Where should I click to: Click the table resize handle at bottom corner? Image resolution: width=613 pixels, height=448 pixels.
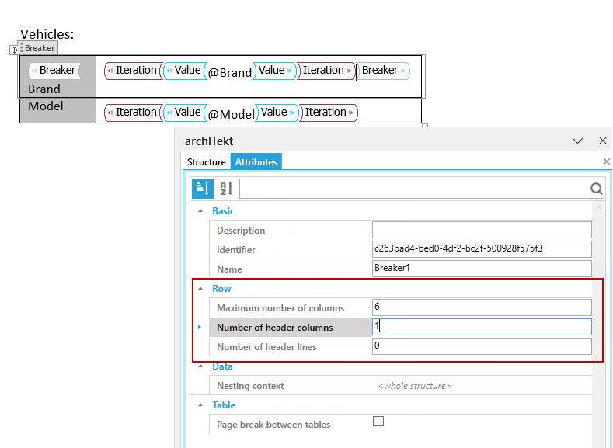[x=425, y=126]
